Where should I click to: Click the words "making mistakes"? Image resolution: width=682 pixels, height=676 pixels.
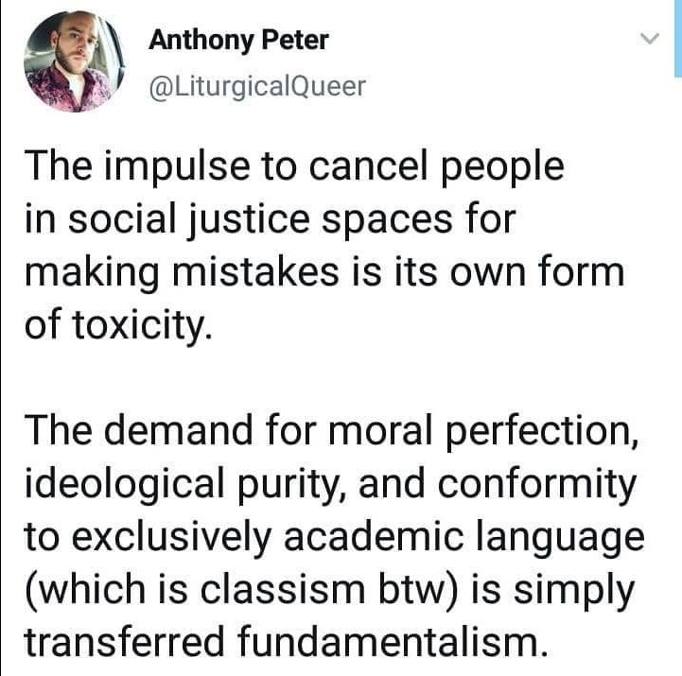[x=174, y=272]
